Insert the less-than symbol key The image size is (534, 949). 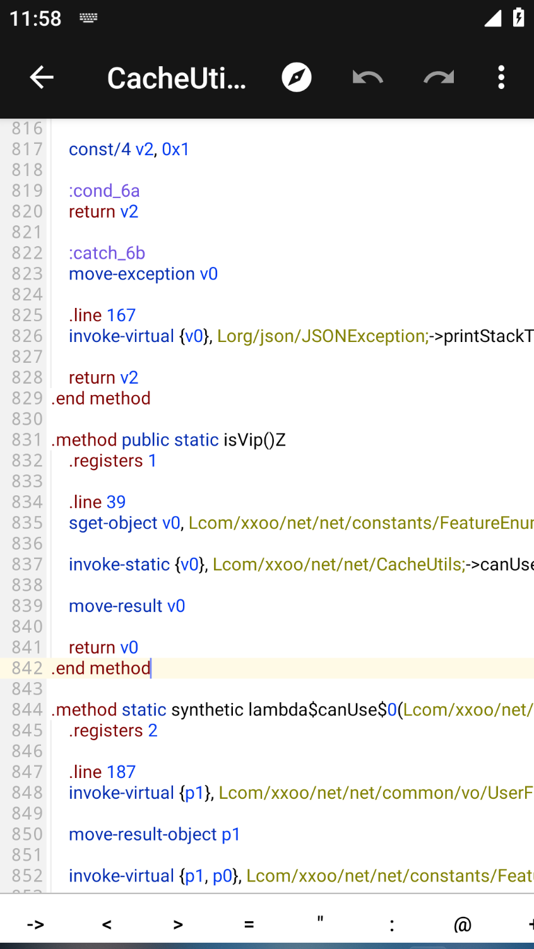[x=107, y=925]
